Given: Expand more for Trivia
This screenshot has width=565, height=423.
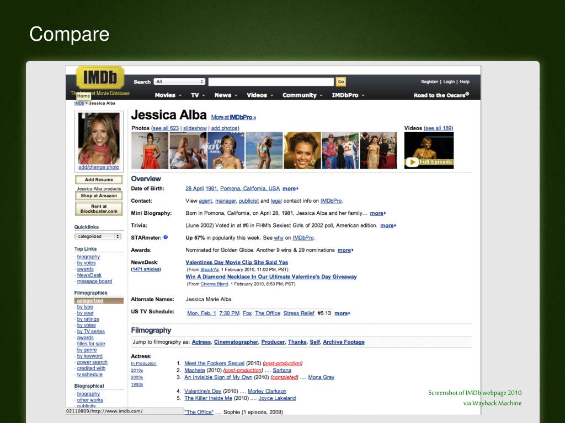Looking at the screenshot, I should 388,225.
